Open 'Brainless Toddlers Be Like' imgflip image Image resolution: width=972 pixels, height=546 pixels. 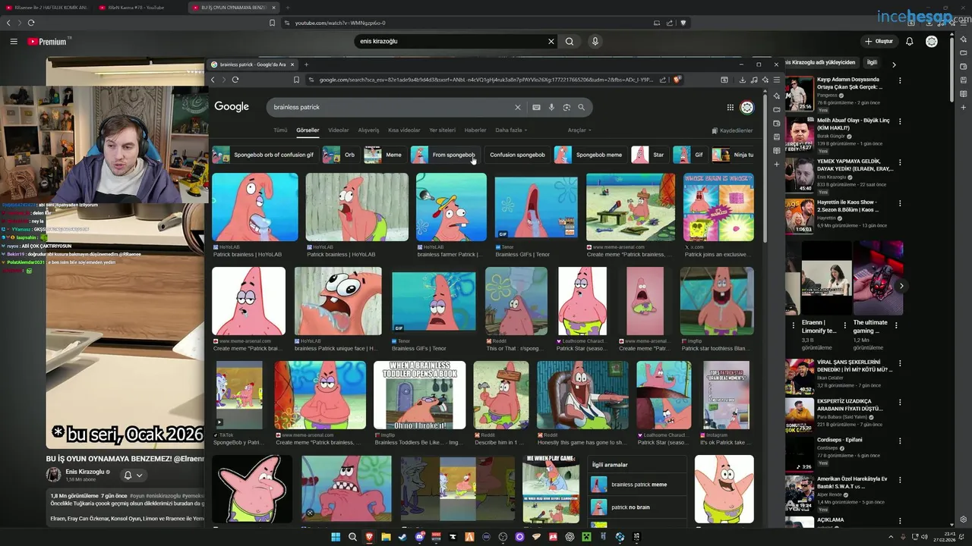(419, 395)
